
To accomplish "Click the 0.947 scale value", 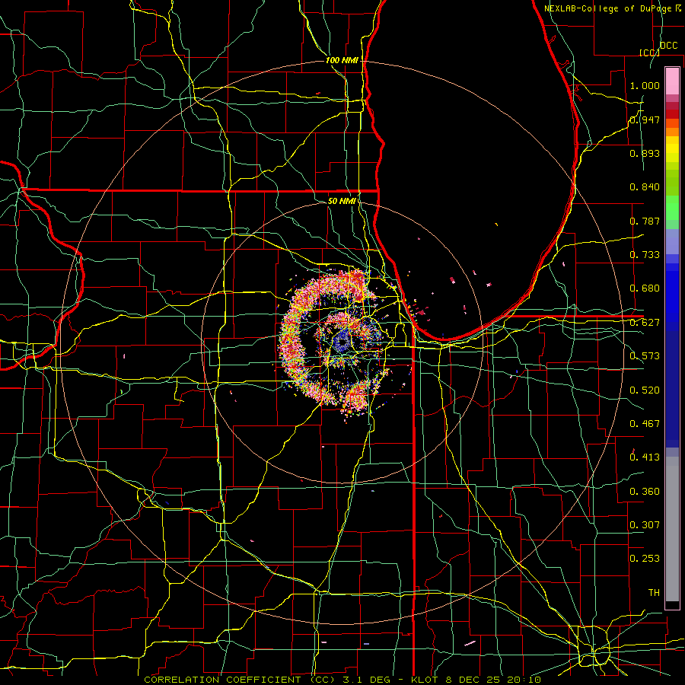I will coord(645,119).
